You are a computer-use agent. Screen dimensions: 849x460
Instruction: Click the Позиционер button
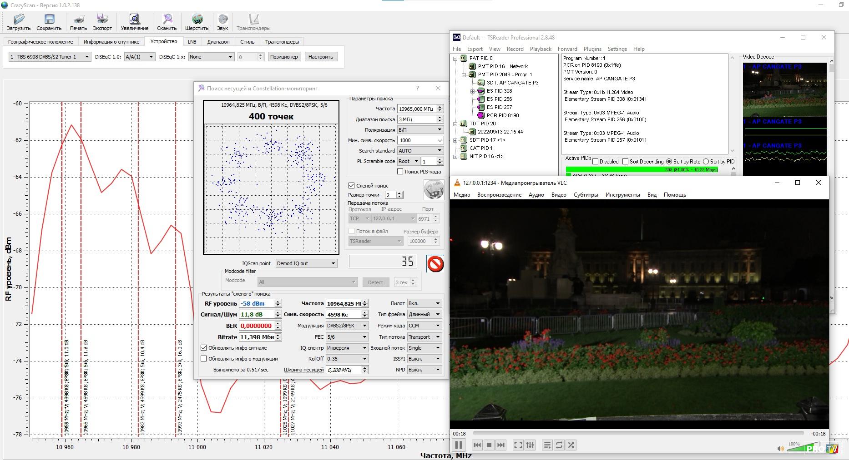click(x=283, y=57)
